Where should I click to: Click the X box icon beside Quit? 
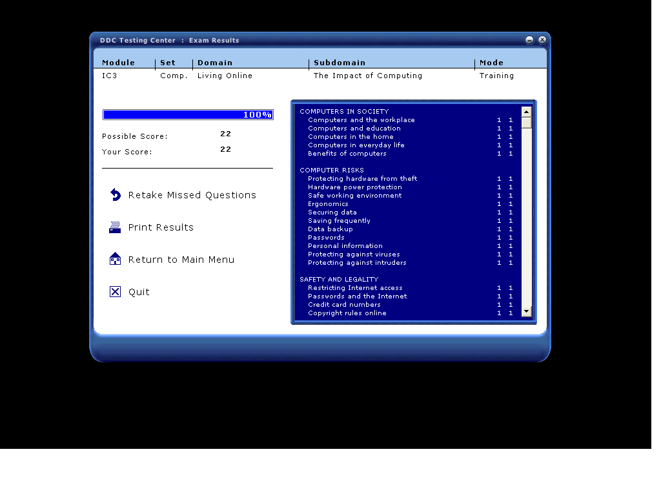tap(115, 292)
